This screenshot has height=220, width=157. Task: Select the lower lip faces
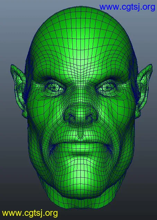[80, 150]
